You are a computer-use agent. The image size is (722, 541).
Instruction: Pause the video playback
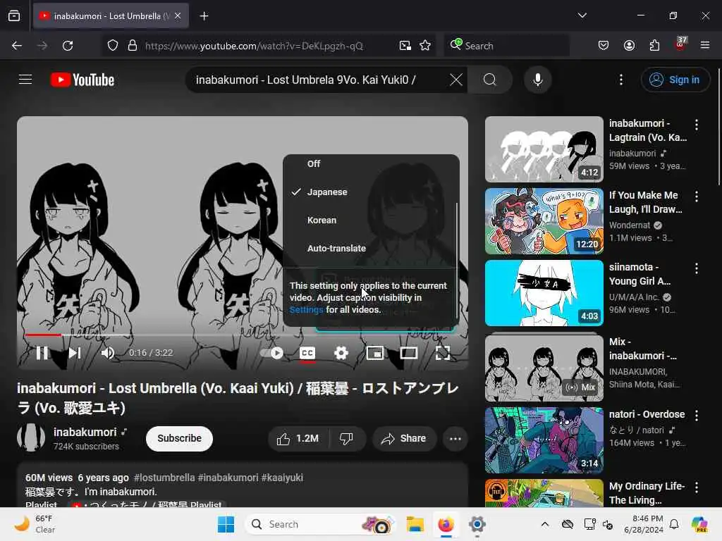click(42, 353)
